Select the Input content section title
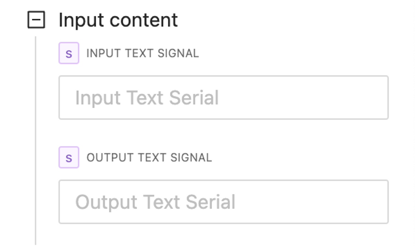415x246 pixels. click(x=118, y=20)
